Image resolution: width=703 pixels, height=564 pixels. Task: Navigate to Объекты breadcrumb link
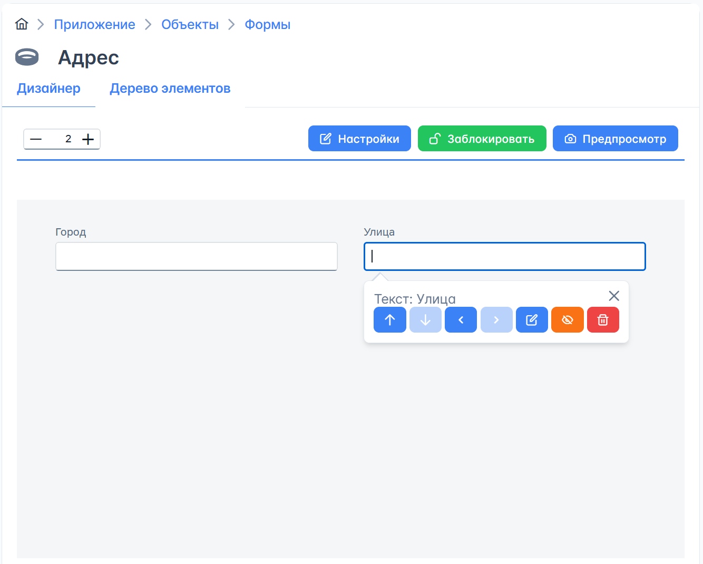(x=190, y=25)
